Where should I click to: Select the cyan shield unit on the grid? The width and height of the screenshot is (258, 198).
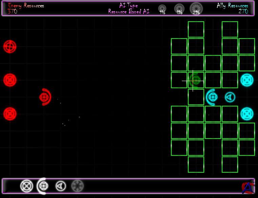click(212, 97)
